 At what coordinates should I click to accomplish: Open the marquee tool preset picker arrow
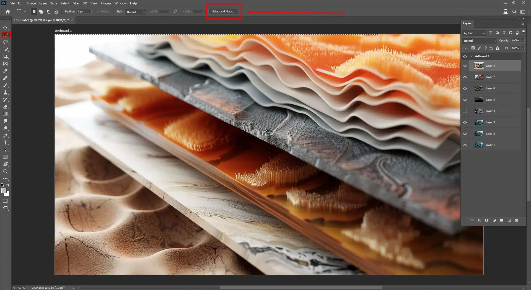pyautogui.click(x=25, y=12)
